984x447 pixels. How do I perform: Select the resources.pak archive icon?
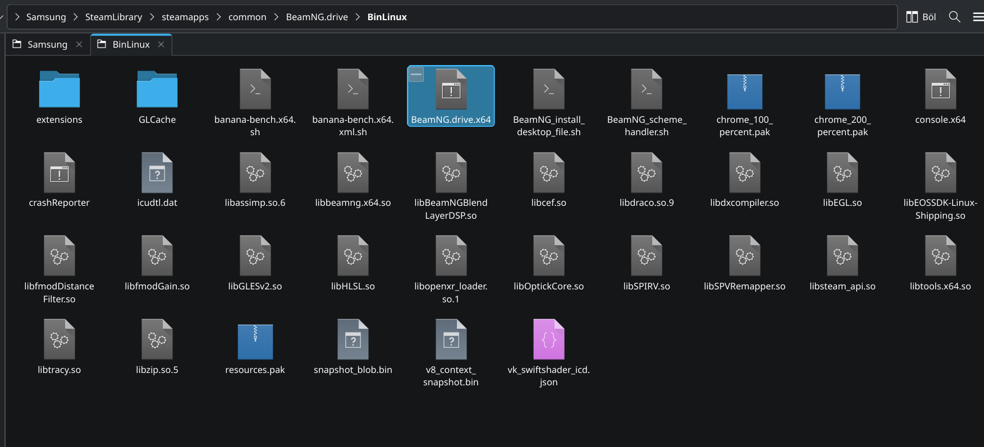click(x=255, y=342)
